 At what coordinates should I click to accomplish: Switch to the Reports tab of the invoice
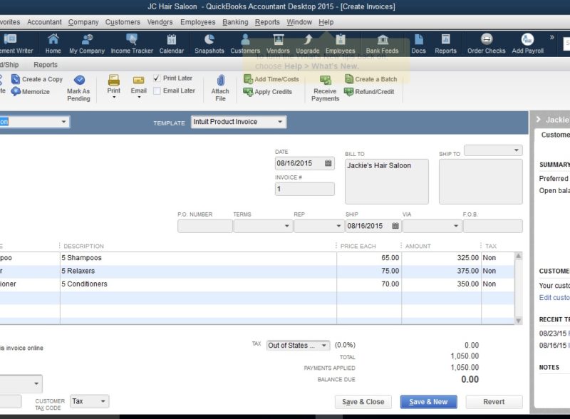(46, 65)
